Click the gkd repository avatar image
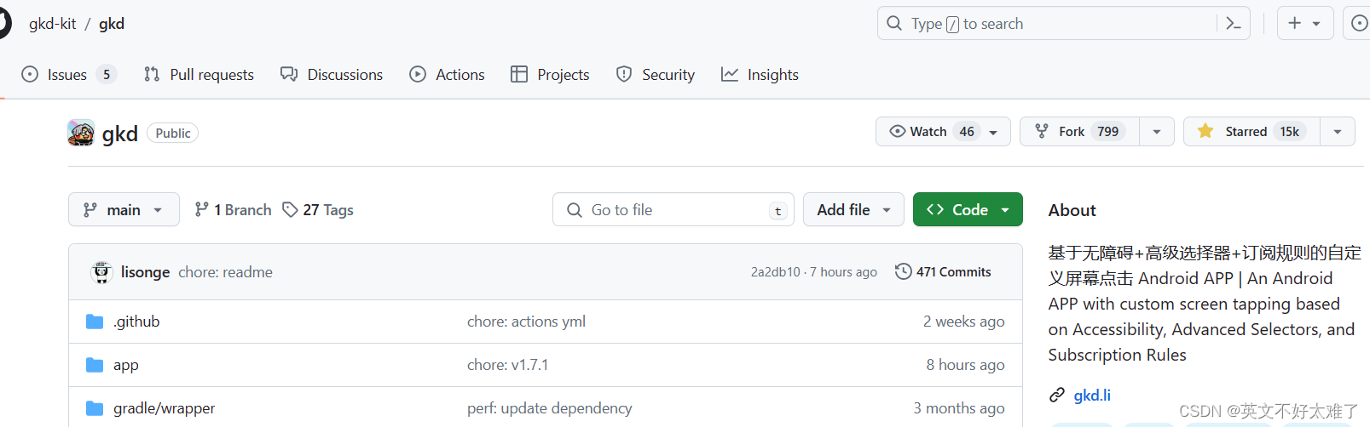Viewport: 1370px width, 427px height. pos(81,133)
